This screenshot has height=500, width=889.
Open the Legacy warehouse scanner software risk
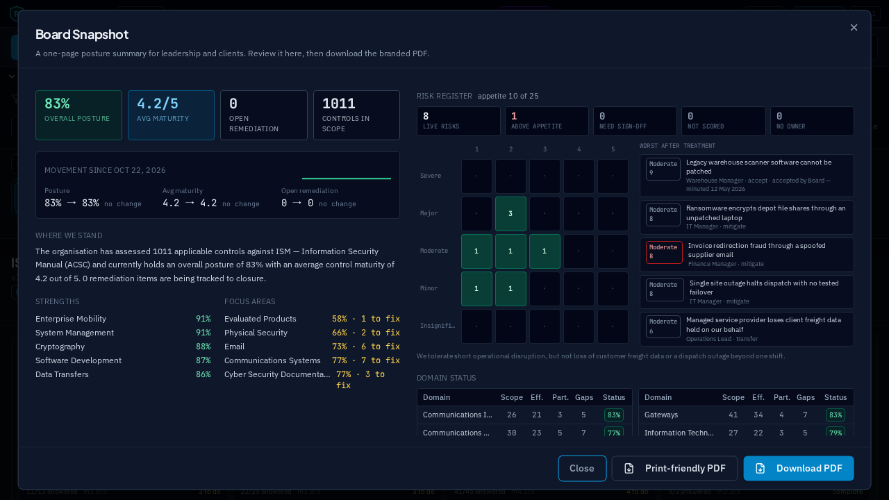[747, 176]
